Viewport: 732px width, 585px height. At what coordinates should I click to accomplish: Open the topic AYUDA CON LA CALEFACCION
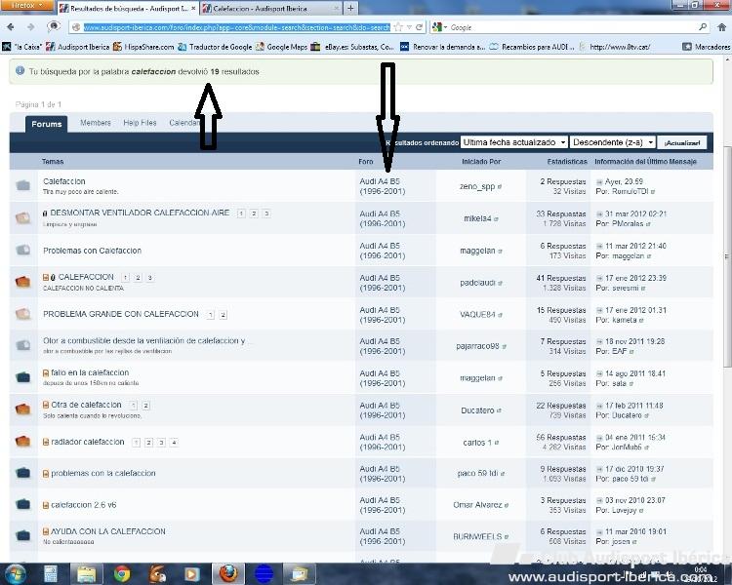pyautogui.click(x=107, y=531)
